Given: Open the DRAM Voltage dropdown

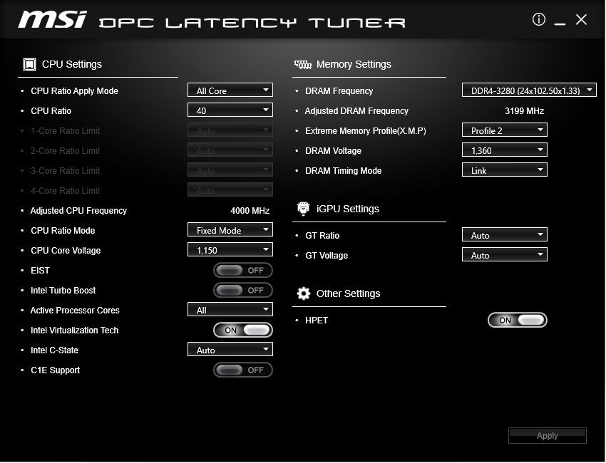Looking at the screenshot, I should click(x=505, y=150).
